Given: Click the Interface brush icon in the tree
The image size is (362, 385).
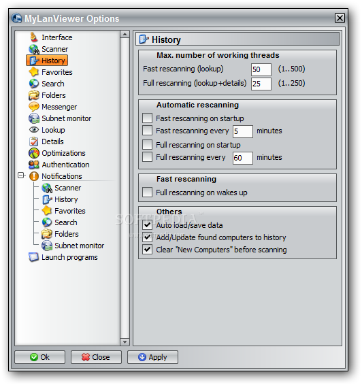Looking at the screenshot, I should click(x=34, y=37).
